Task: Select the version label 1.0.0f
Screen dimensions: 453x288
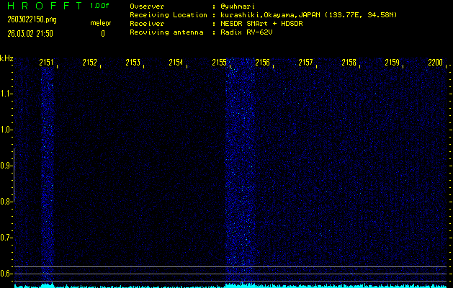Action: 99,6
